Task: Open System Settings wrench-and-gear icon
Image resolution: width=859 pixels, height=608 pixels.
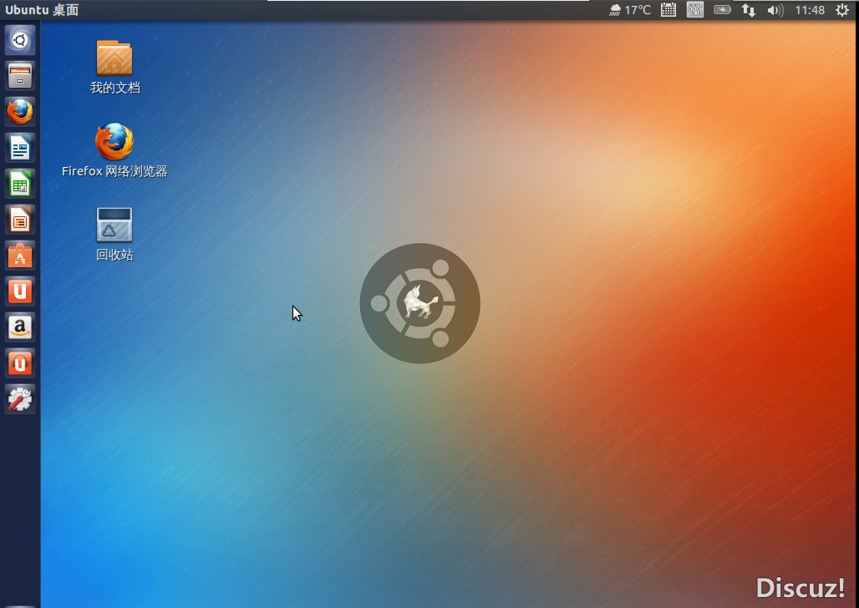Action: [x=20, y=399]
